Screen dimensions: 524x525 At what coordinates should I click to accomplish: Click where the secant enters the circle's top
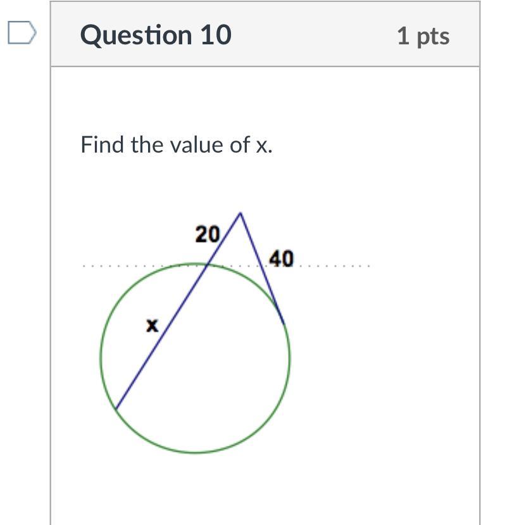(208, 265)
